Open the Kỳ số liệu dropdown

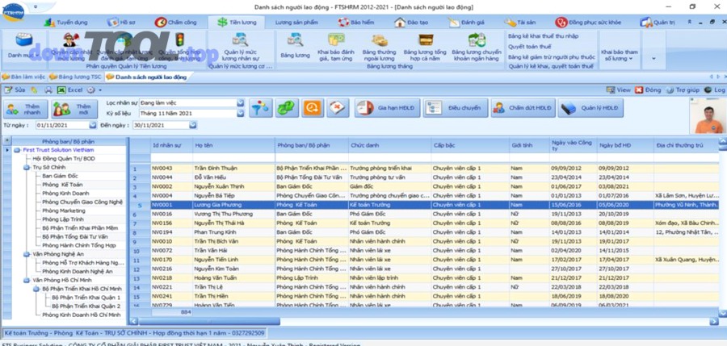[241, 114]
